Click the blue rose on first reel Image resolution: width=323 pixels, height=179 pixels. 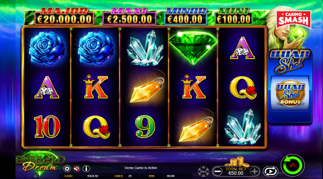click(x=47, y=47)
